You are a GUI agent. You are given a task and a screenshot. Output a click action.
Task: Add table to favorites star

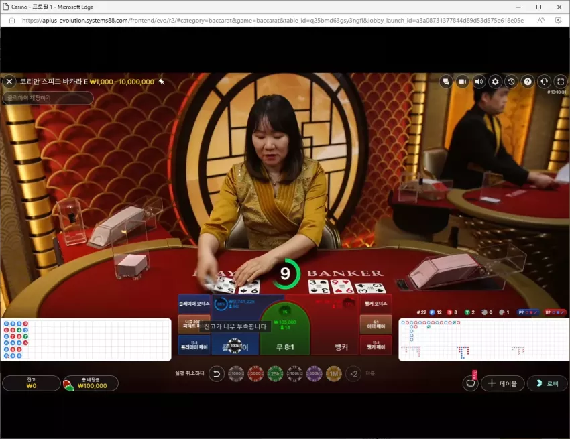[162, 82]
